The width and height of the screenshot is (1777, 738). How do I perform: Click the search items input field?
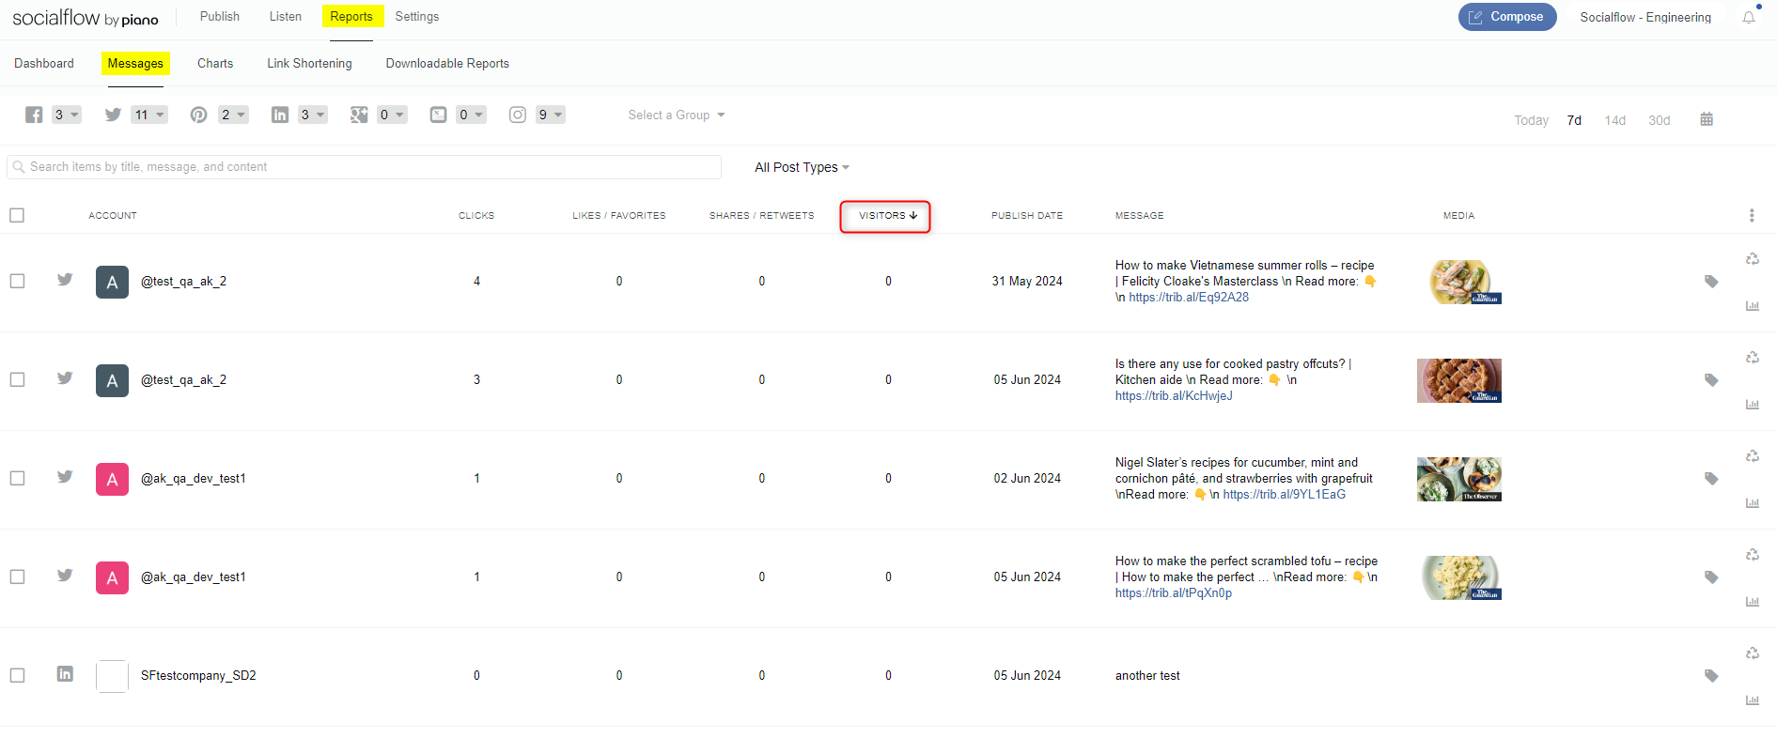pyautogui.click(x=365, y=167)
